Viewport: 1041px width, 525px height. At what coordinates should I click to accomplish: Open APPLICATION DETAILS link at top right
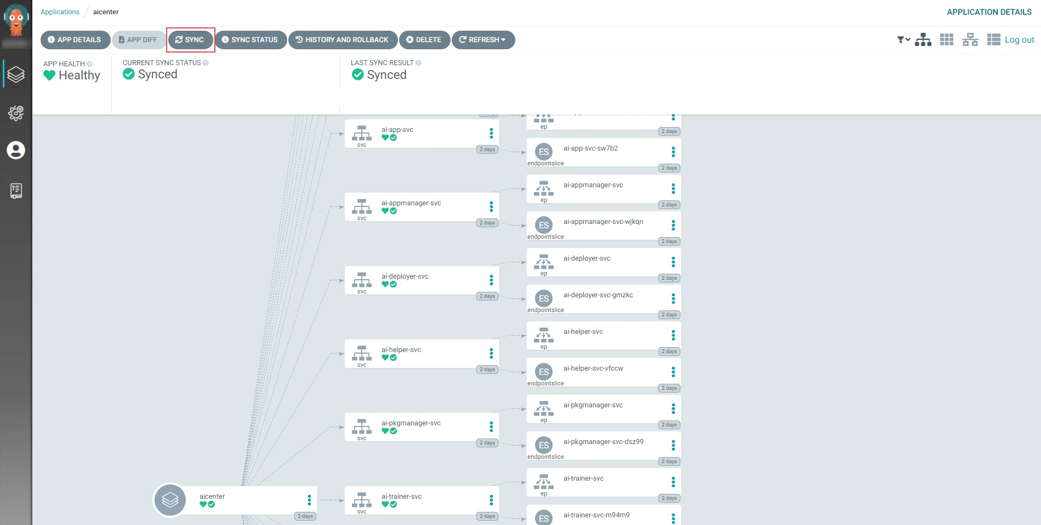click(989, 12)
